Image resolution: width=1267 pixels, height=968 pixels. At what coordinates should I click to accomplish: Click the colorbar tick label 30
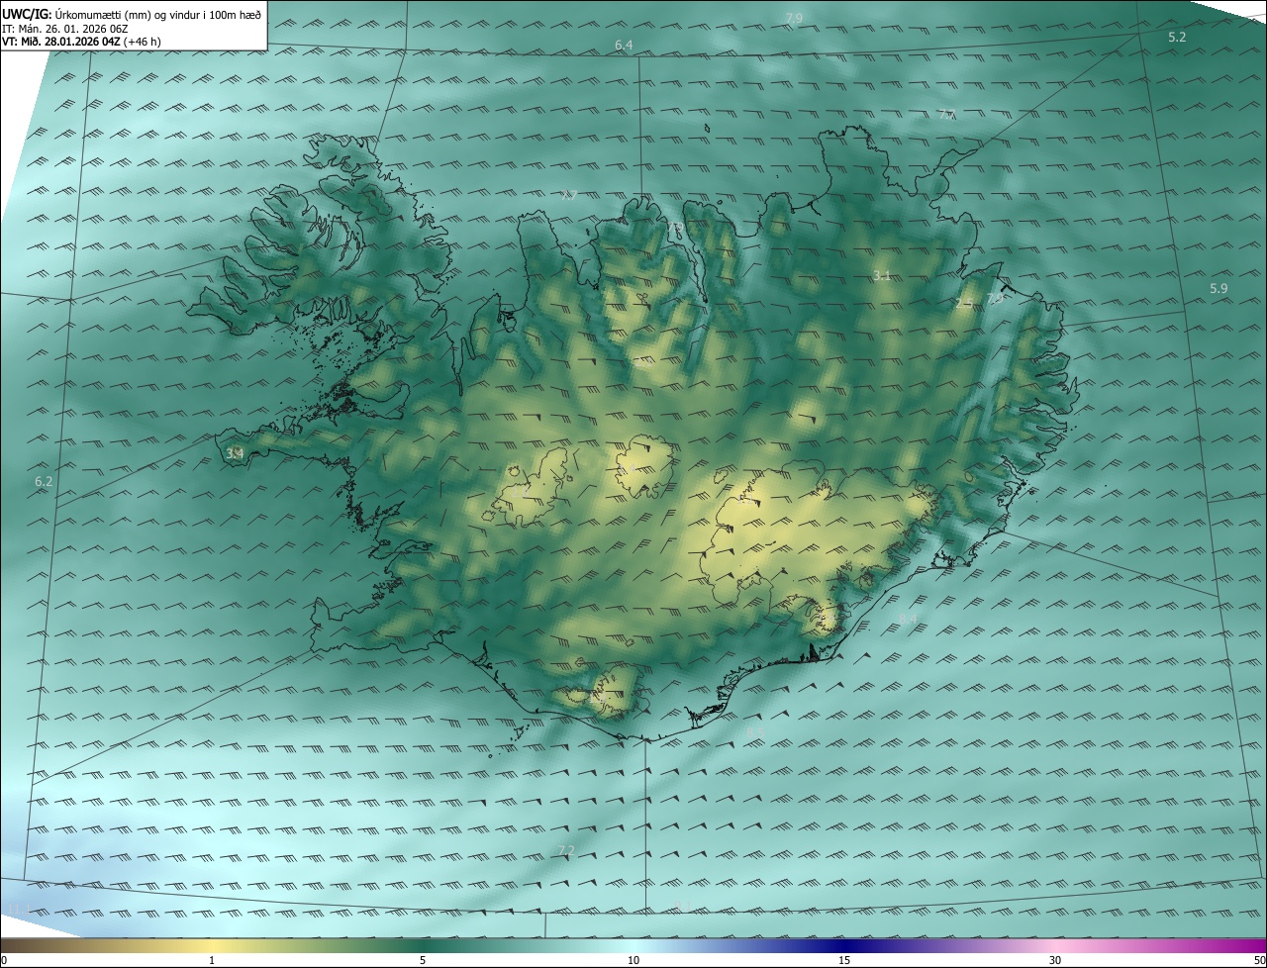pyautogui.click(x=1055, y=960)
